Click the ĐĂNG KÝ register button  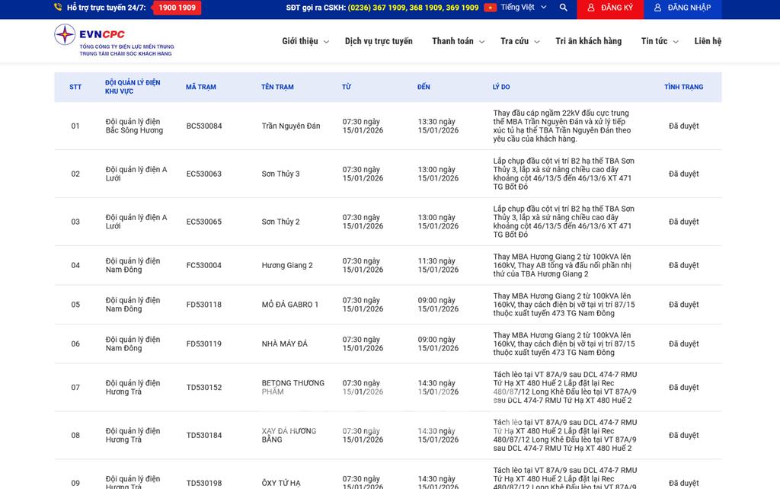tap(609, 8)
